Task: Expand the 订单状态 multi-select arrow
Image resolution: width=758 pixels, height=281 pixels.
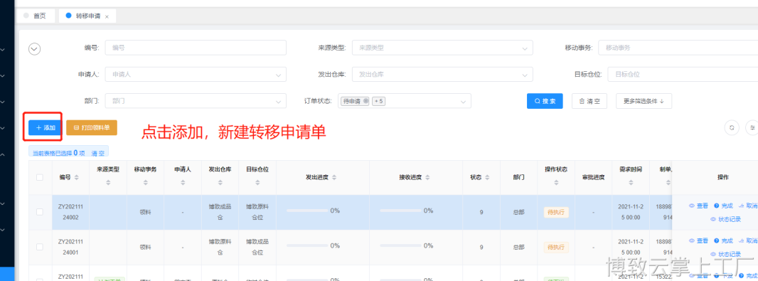Action: [x=463, y=102]
